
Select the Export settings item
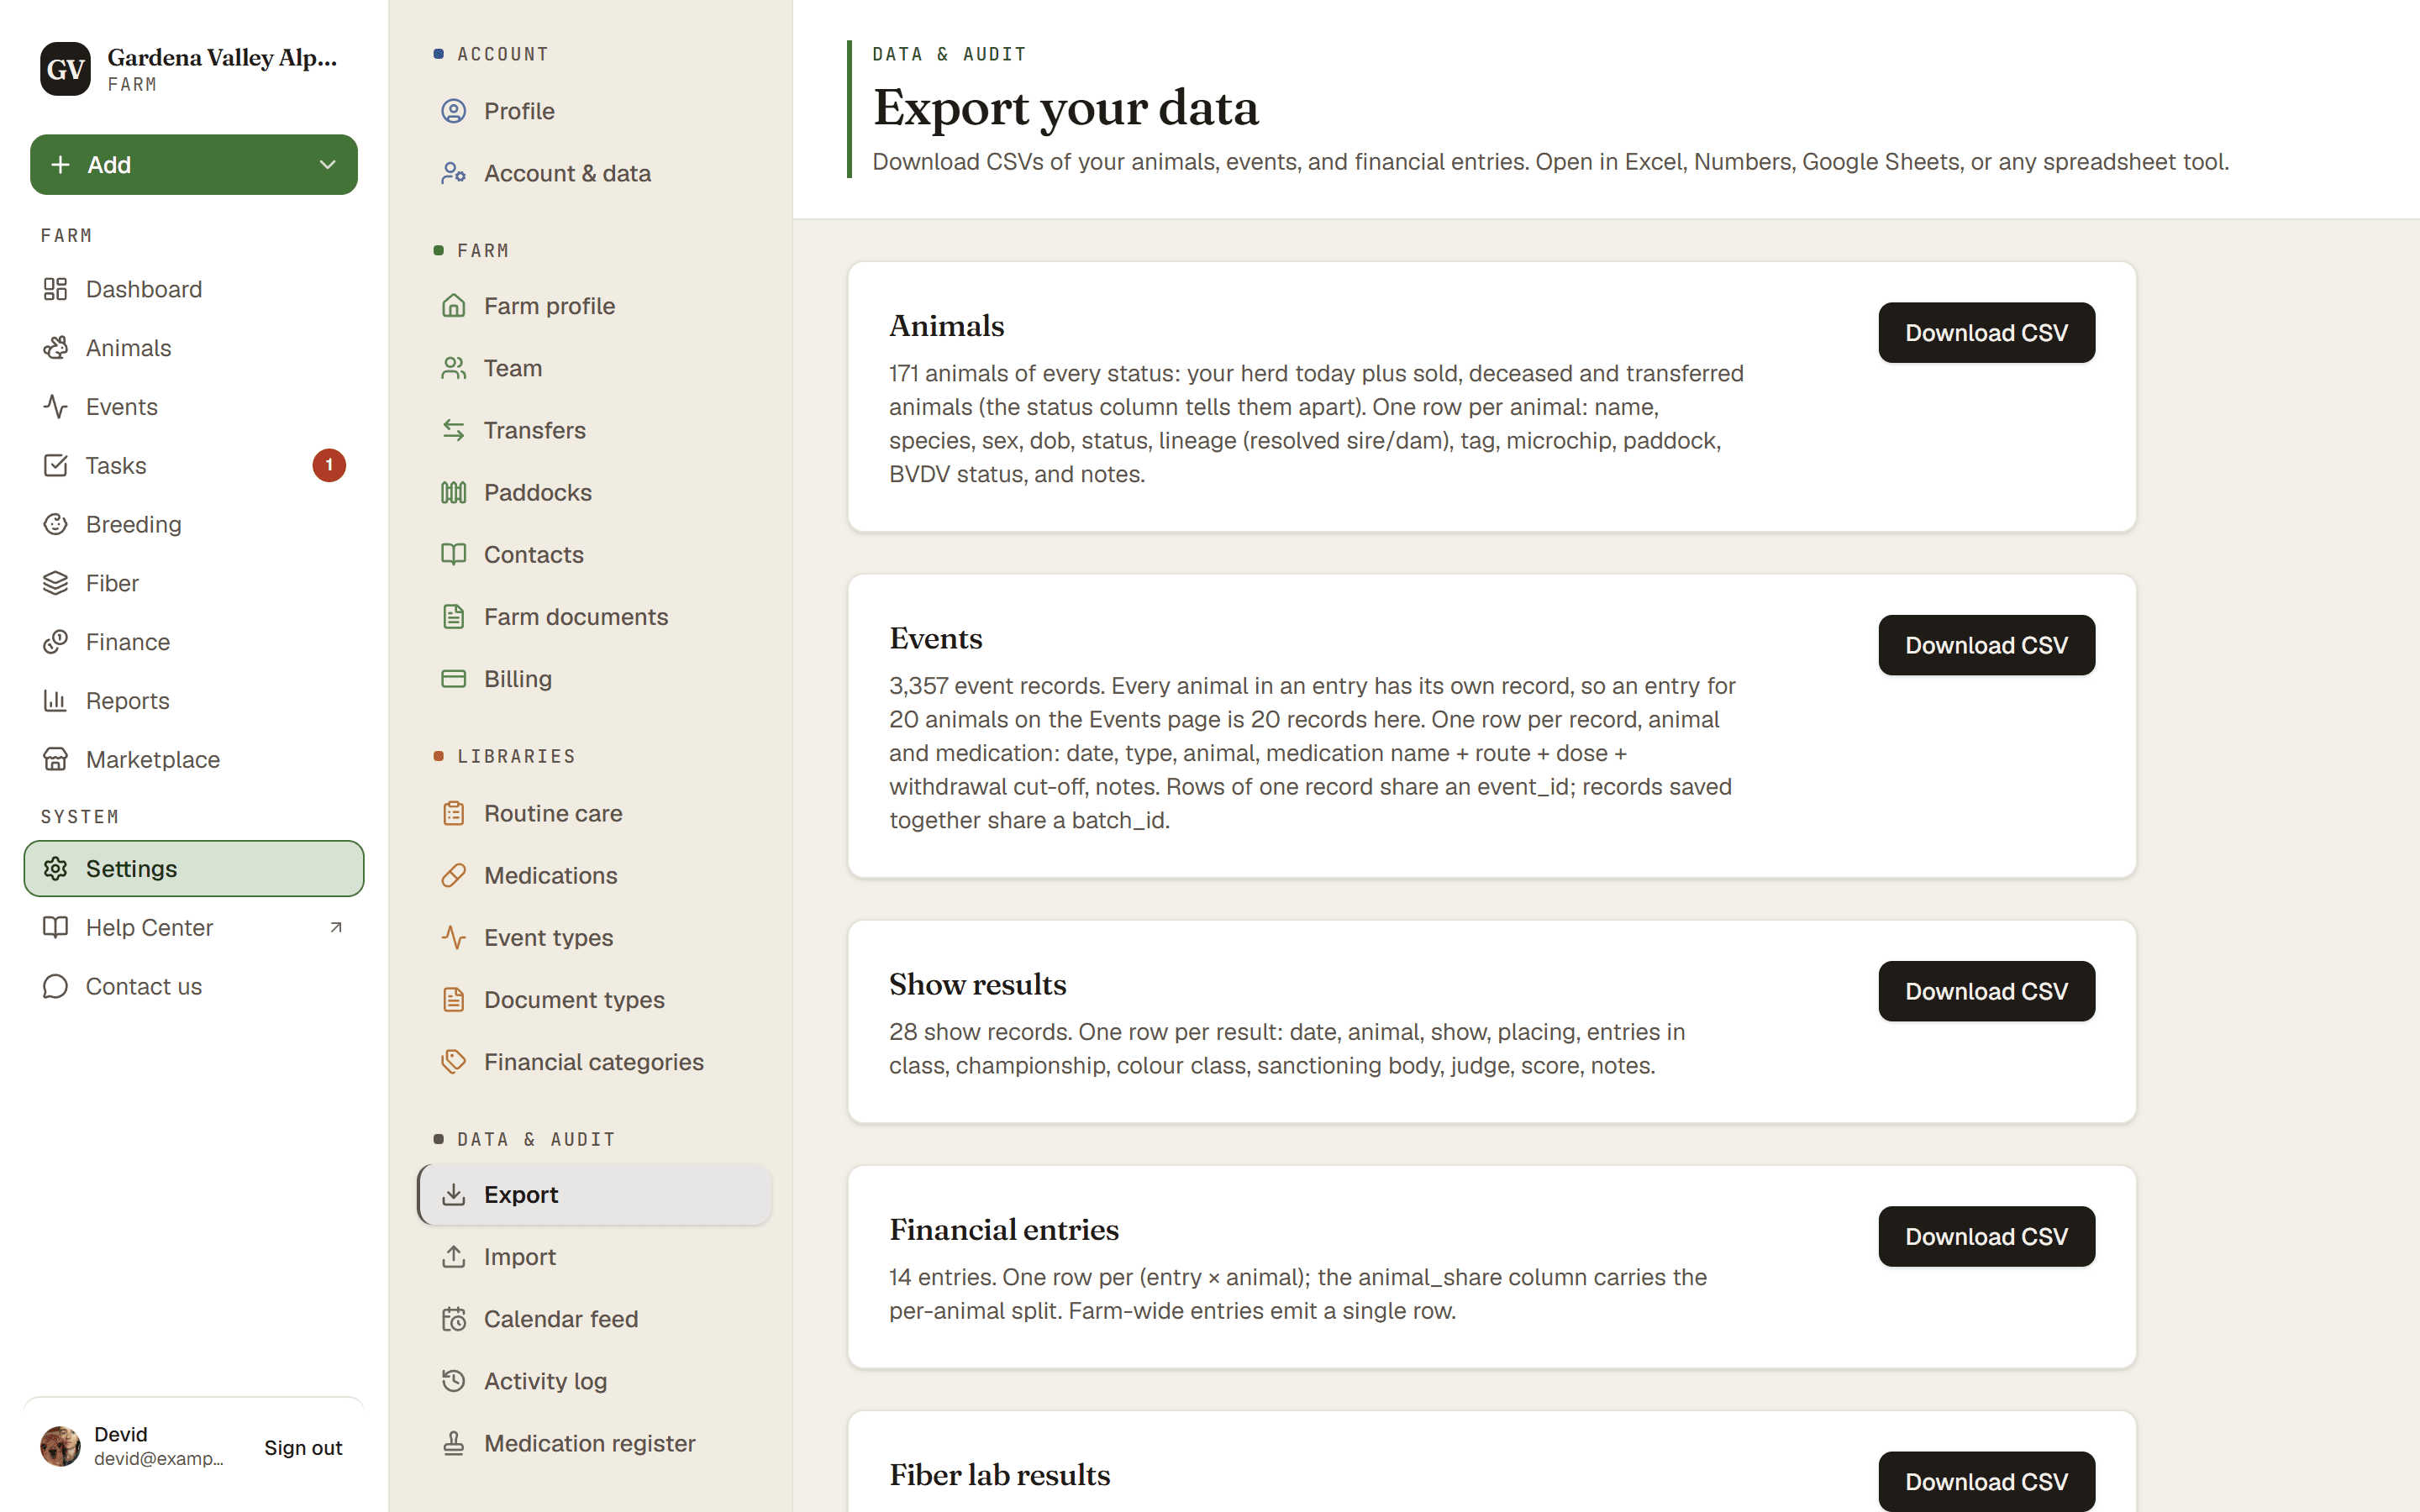point(595,1194)
